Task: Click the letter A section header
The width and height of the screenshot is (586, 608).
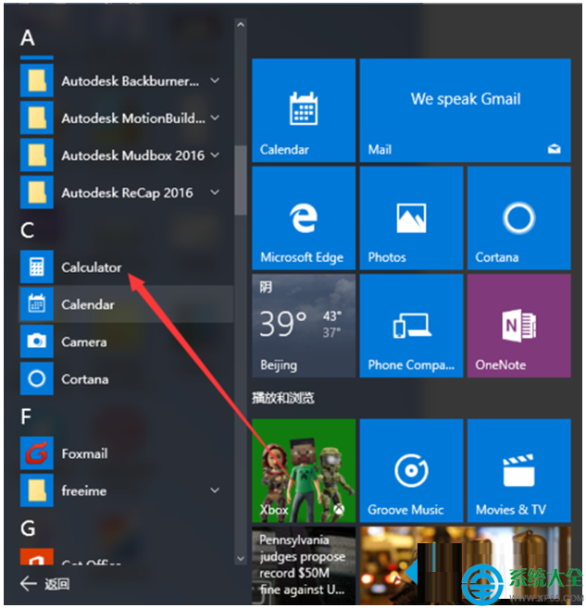Action: pyautogui.click(x=28, y=38)
